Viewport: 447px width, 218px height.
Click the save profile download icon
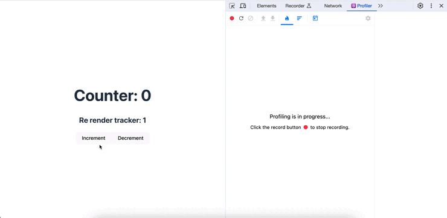pos(273,18)
